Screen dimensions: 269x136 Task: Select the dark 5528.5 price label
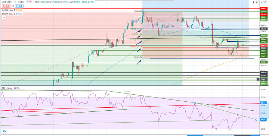click(264, 75)
